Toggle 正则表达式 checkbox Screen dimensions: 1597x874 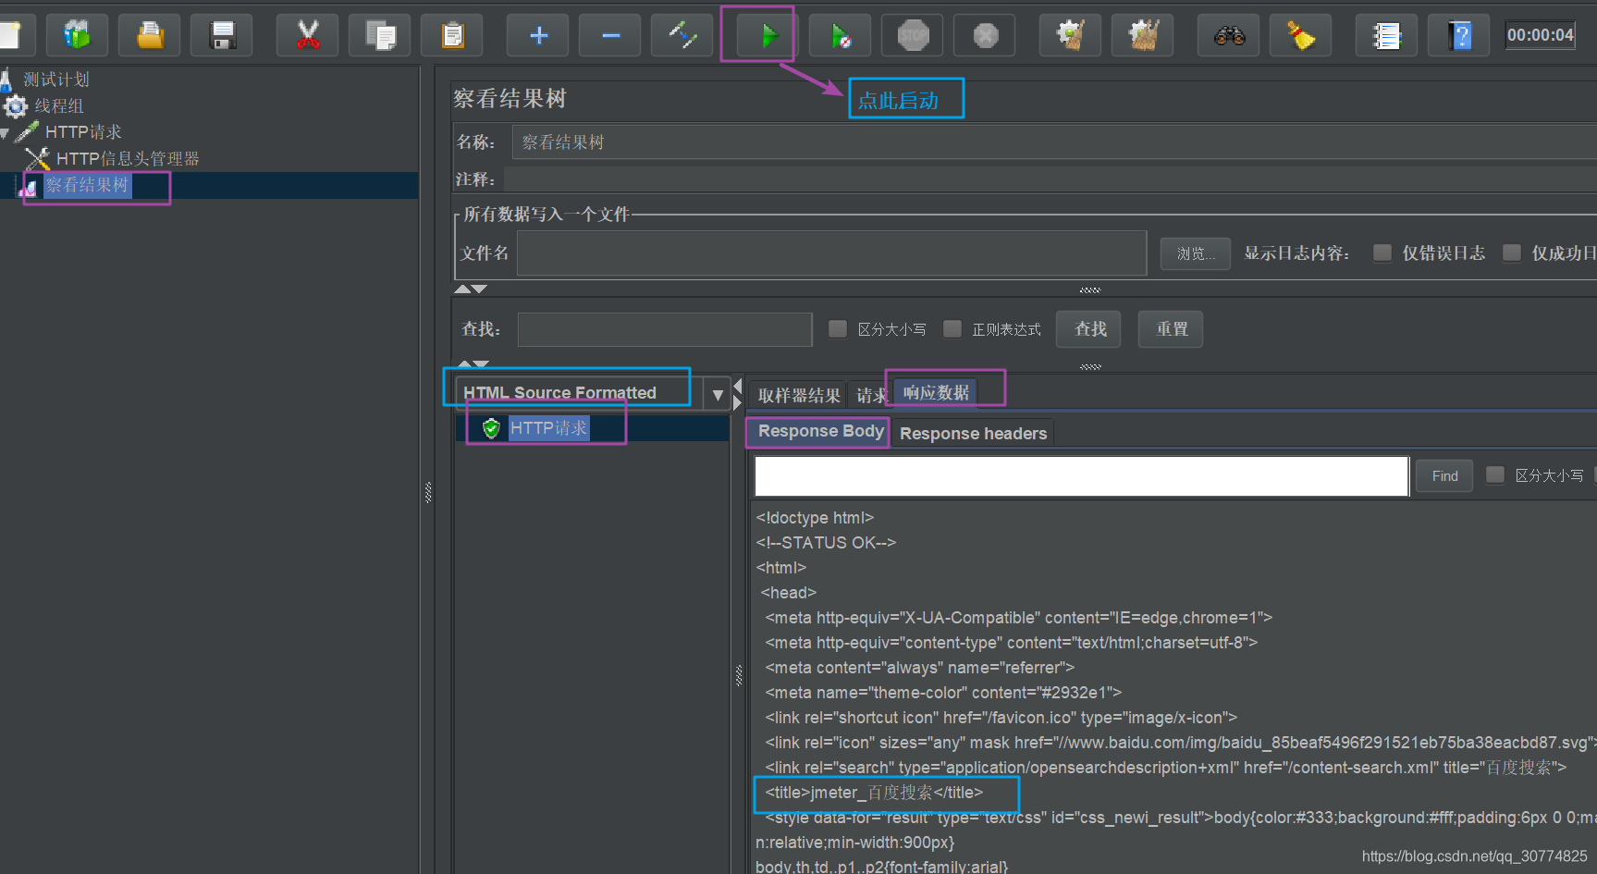coord(952,328)
